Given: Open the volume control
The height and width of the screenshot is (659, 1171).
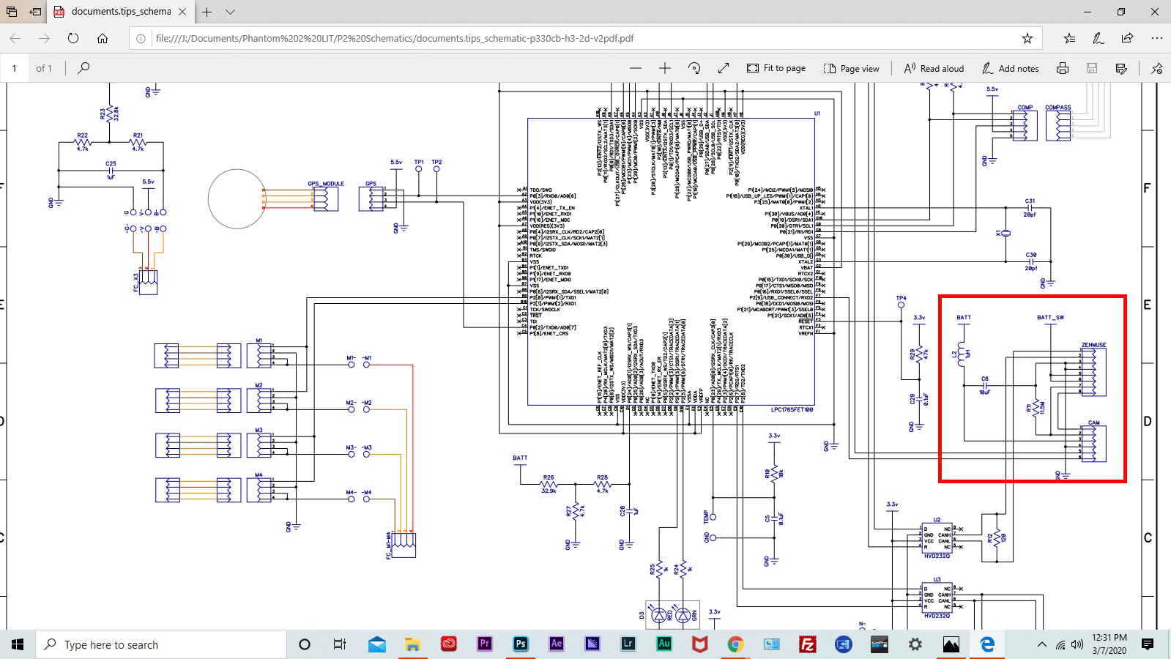Looking at the screenshot, I should coord(1077,644).
